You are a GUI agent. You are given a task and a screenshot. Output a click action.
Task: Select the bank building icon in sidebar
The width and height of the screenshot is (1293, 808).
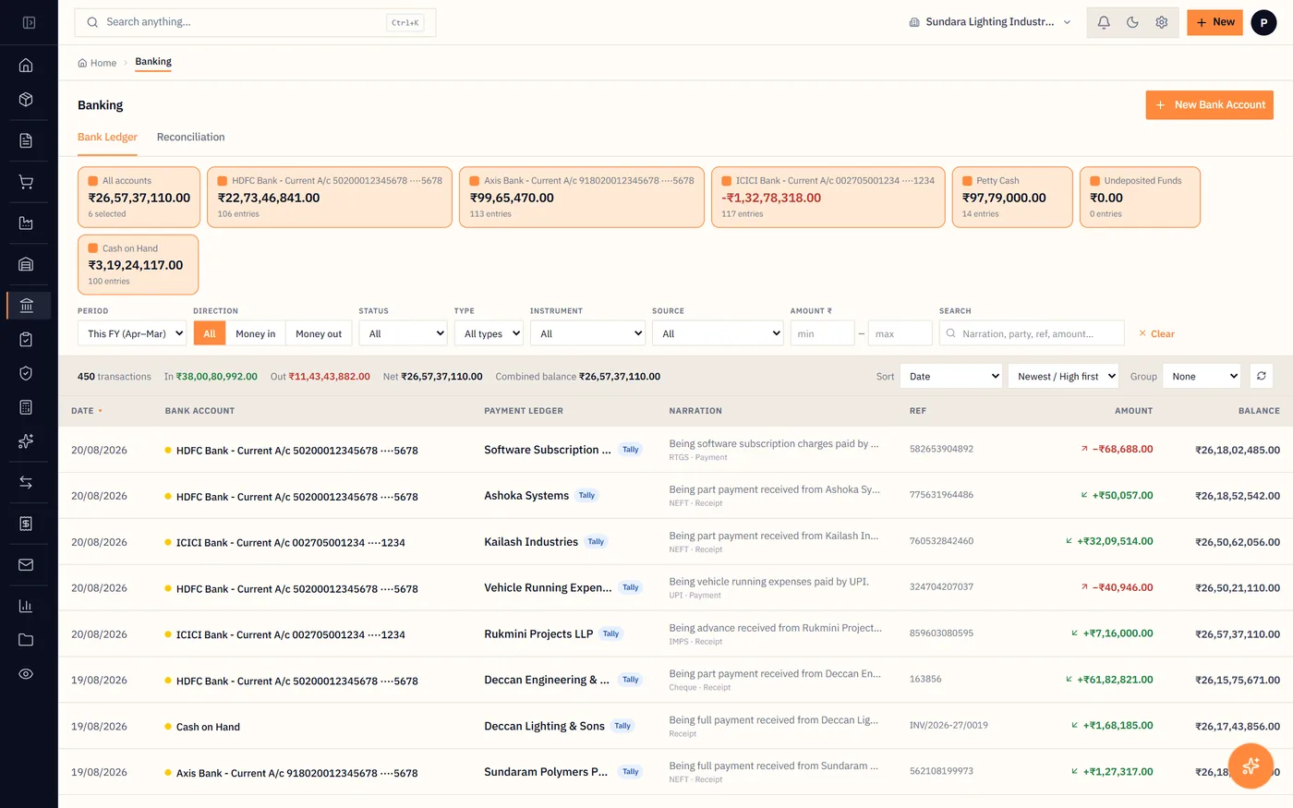coord(26,306)
